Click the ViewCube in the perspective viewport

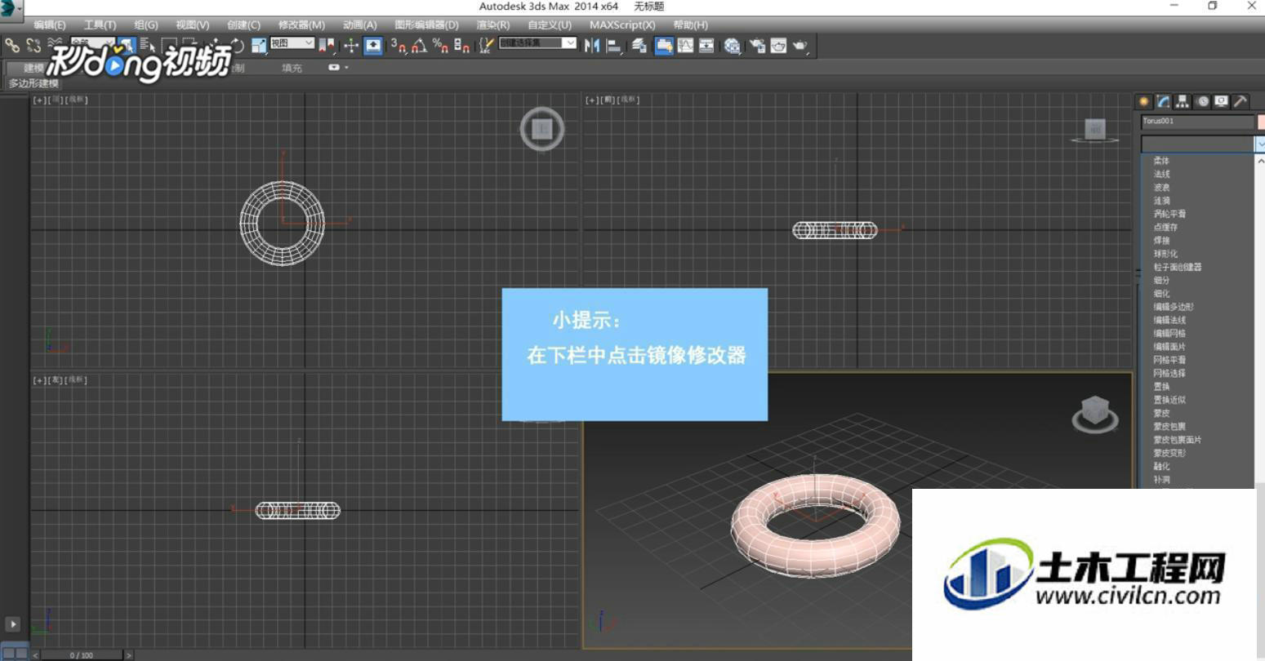(1095, 414)
